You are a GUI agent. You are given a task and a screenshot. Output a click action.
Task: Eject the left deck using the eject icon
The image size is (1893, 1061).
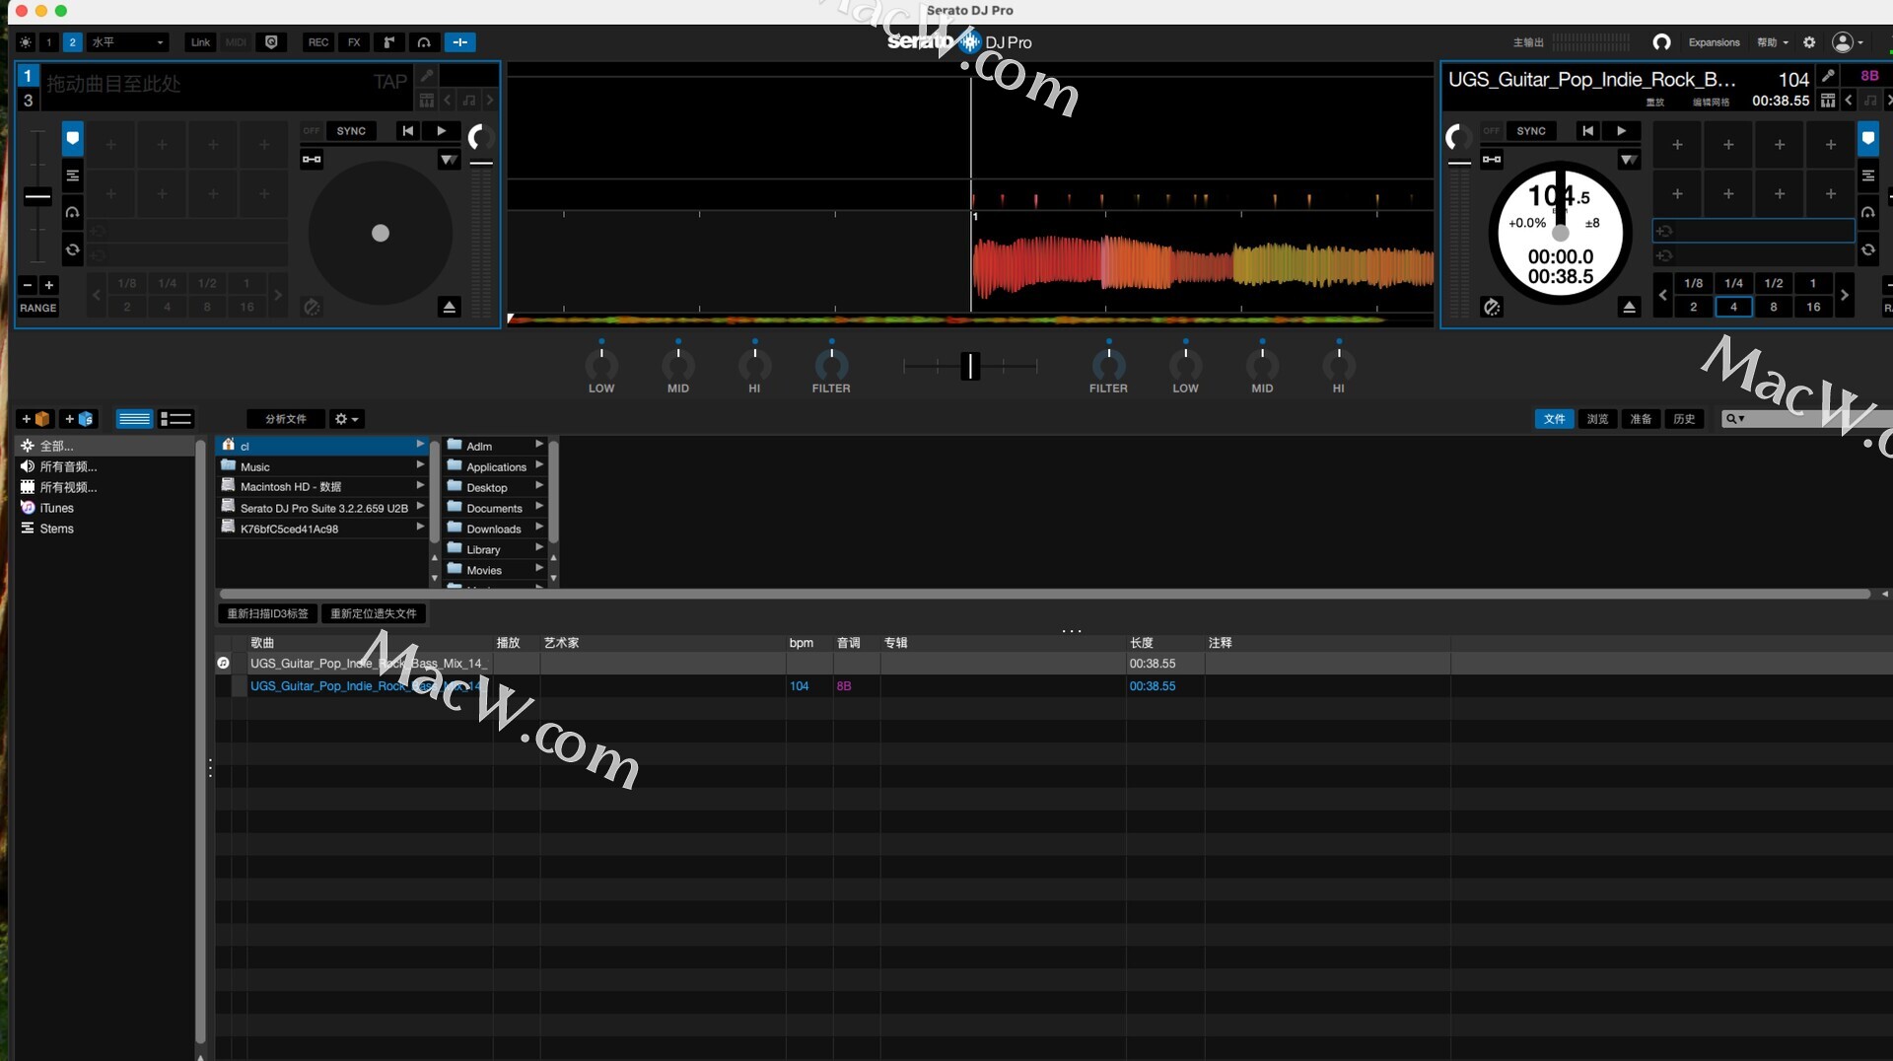(449, 308)
